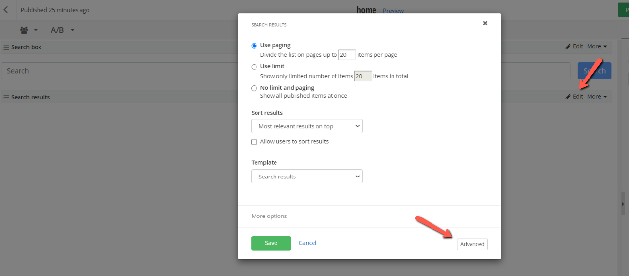
Task: Enable Allow users to sort results
Action: pyautogui.click(x=254, y=142)
